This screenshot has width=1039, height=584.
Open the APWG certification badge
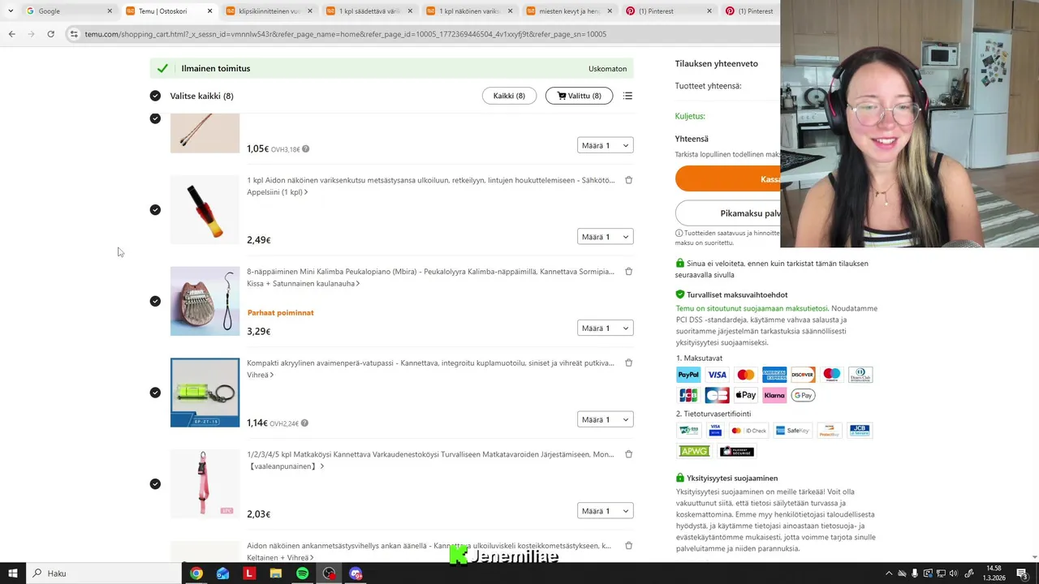(694, 451)
